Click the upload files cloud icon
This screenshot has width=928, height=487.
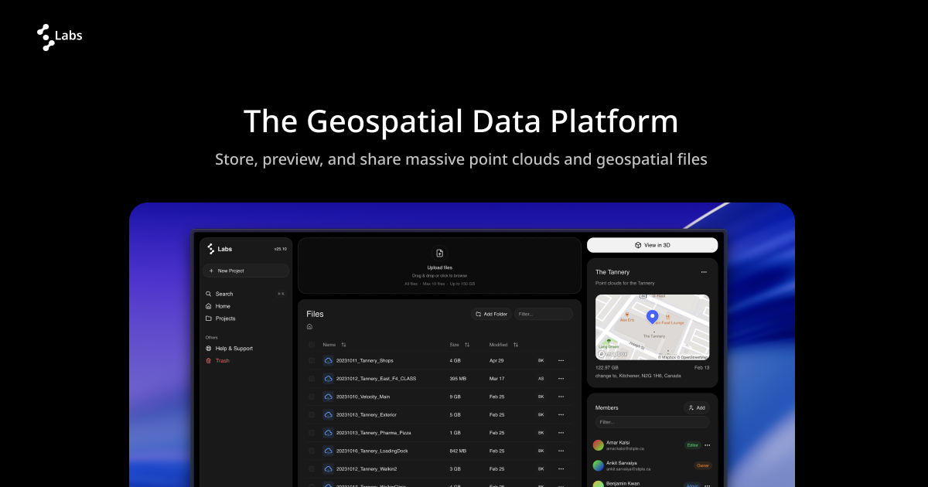[x=440, y=254]
